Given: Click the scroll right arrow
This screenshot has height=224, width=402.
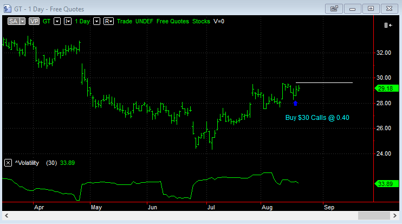Looking at the screenshot, I should [x=395, y=216].
